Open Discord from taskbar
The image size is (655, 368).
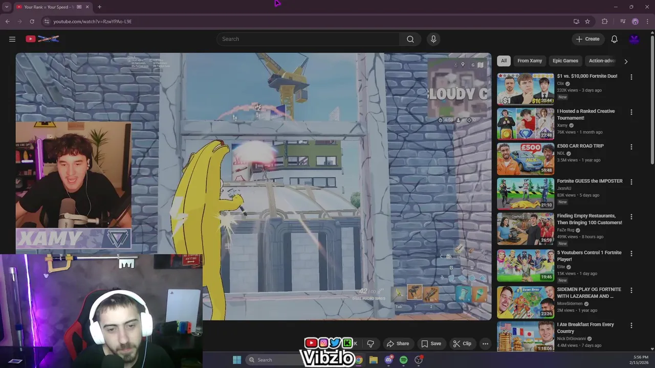tap(388, 360)
